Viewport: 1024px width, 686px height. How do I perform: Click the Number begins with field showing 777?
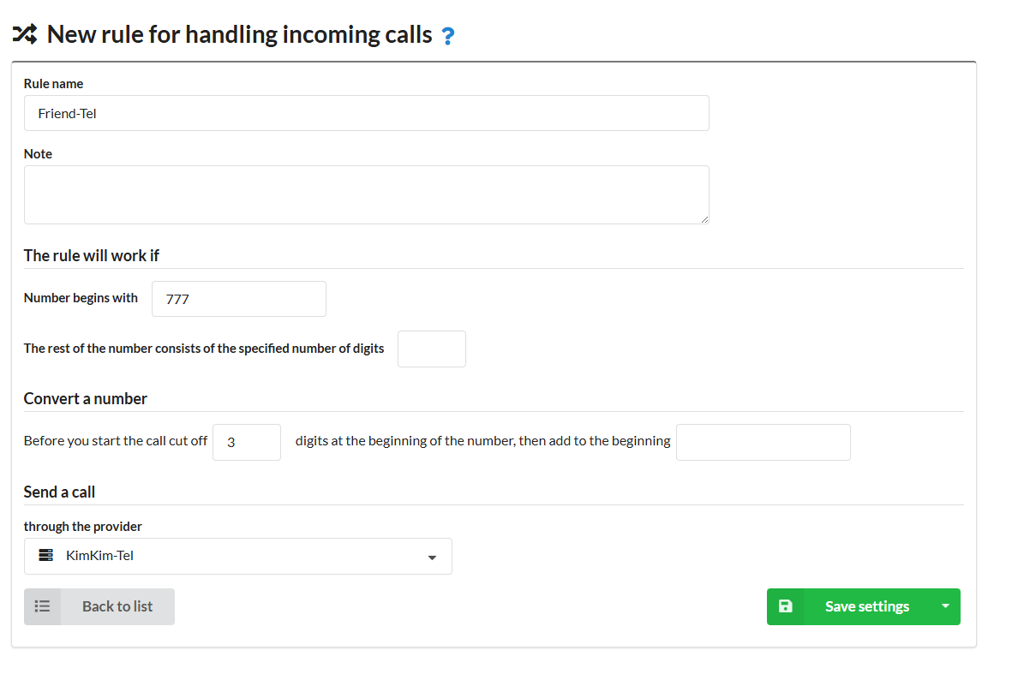point(239,299)
